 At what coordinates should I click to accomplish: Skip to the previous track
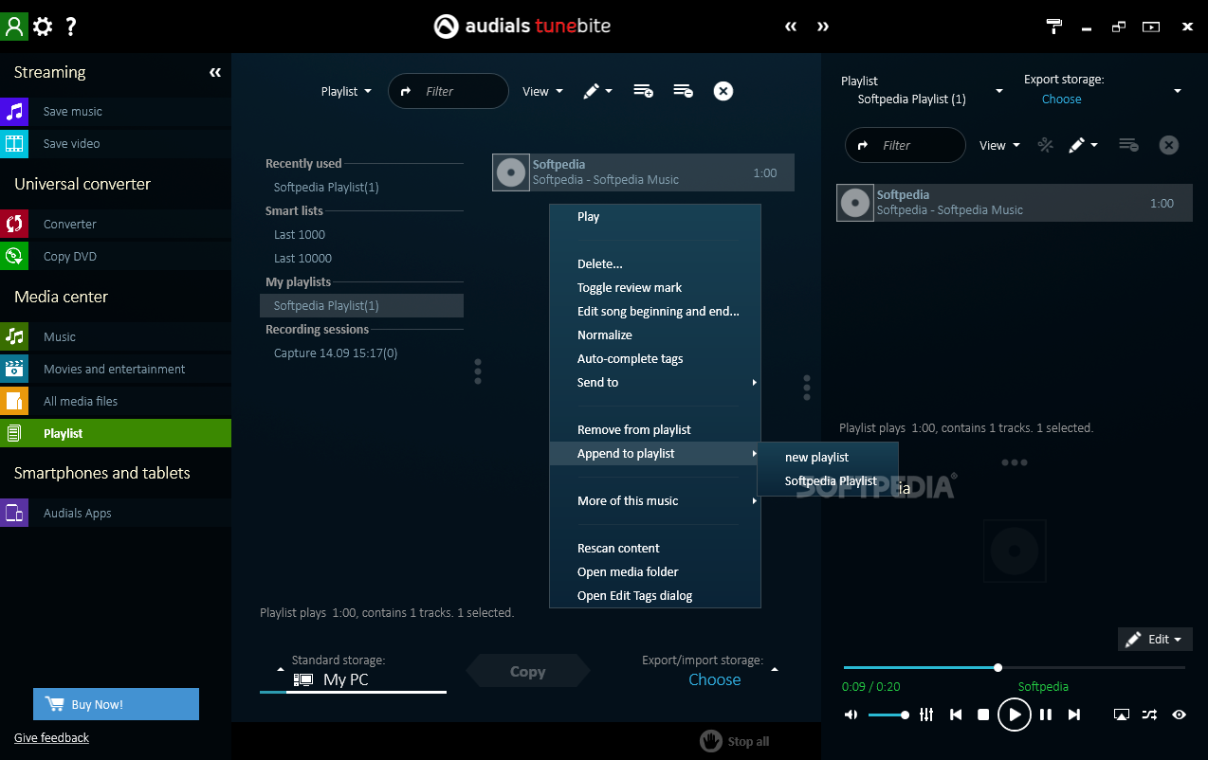coord(956,715)
